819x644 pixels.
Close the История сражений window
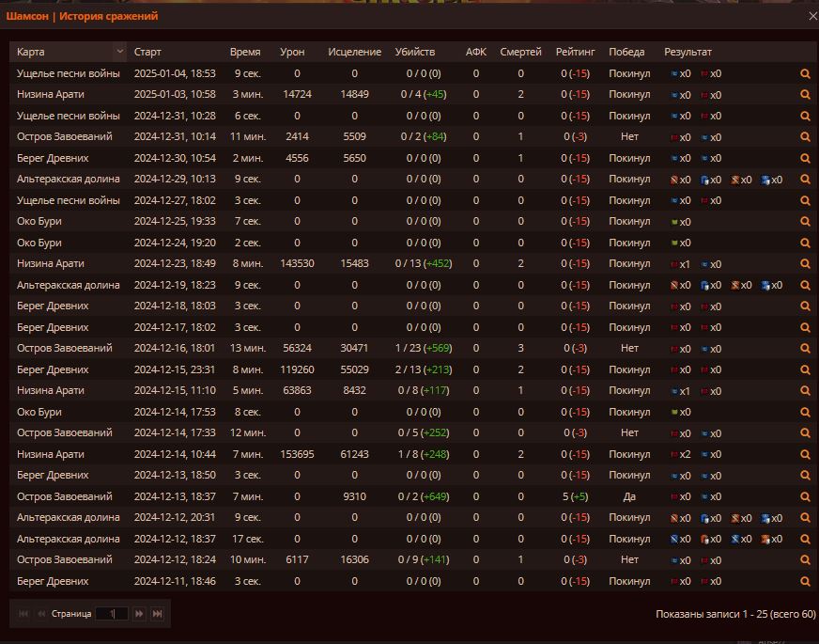pos(812,16)
